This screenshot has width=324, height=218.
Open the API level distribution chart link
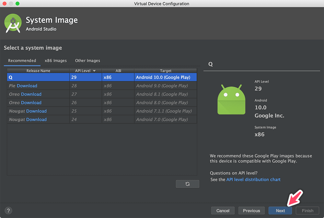pos(253,179)
